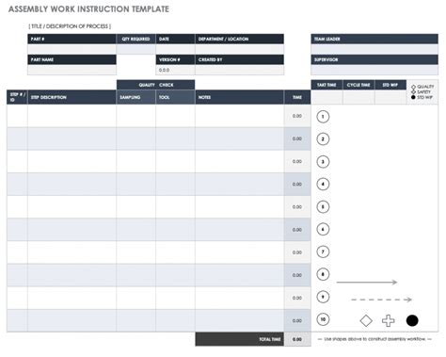This screenshot has height=357, width=446.
Task: Select the solid arrow connector shape
Action: pos(367,282)
